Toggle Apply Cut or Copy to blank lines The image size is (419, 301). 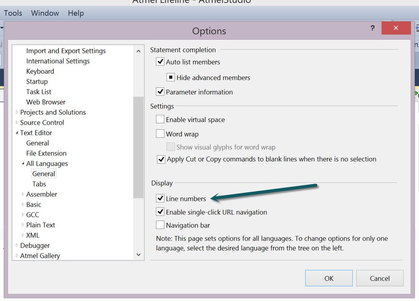pyautogui.click(x=161, y=159)
